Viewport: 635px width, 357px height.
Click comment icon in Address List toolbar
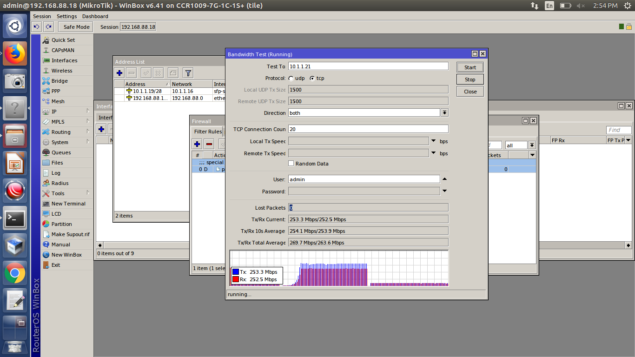click(x=173, y=73)
